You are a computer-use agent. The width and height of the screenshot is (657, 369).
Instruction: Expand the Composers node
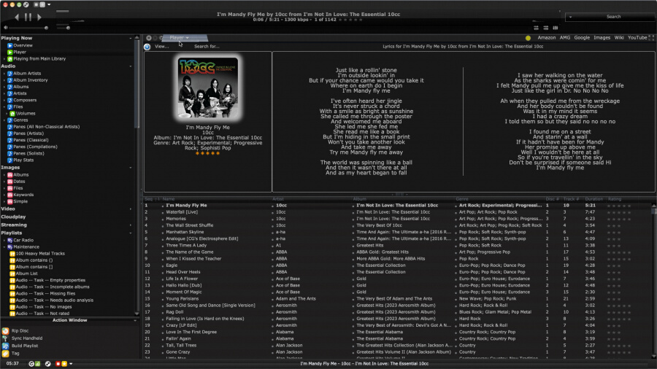(4, 100)
